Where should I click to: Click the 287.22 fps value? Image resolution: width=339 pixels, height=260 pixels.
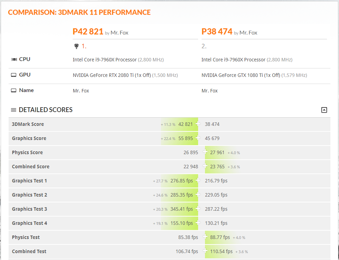(216, 209)
